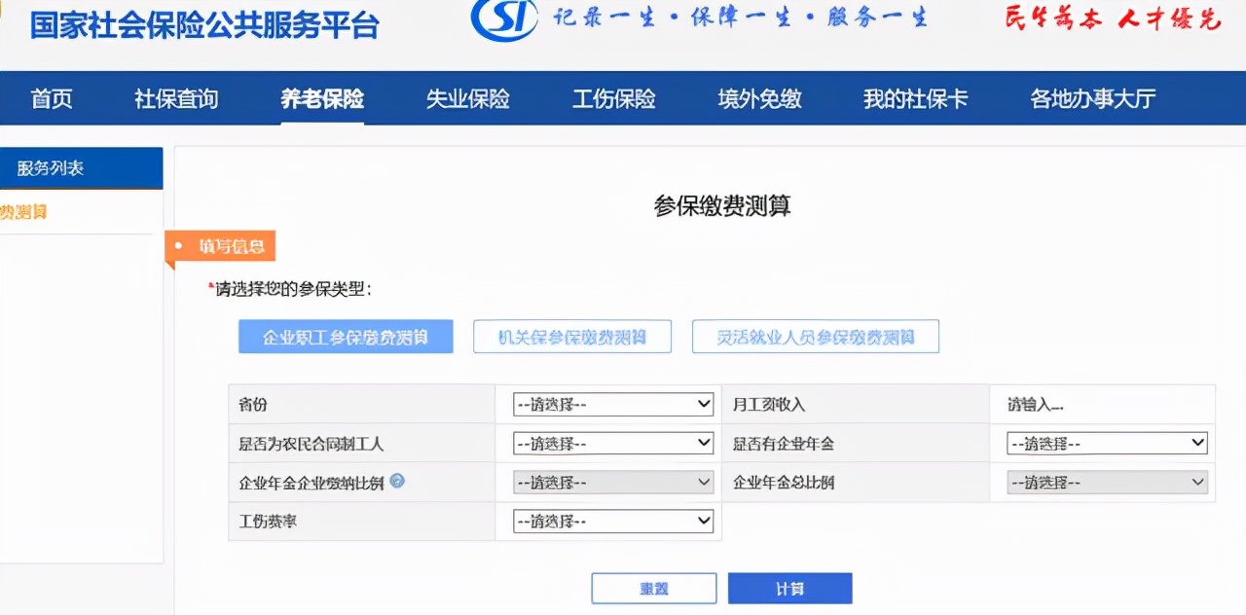Select 机关保参保缴费测算 type

571,336
